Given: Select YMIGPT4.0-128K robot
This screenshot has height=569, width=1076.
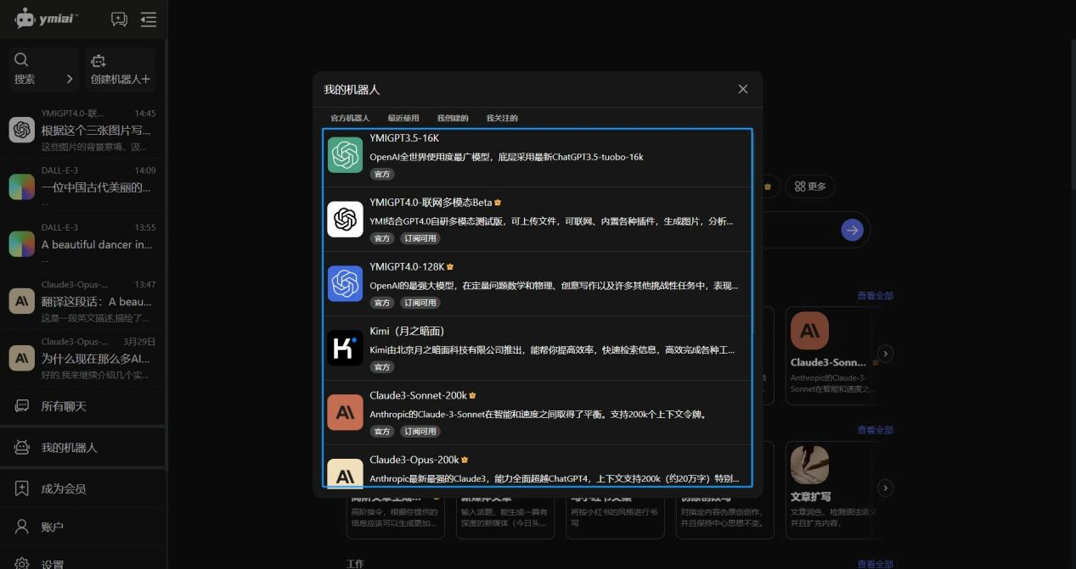Looking at the screenshot, I should click(538, 284).
